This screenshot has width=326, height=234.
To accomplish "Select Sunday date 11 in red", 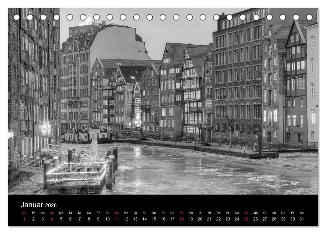I will coord(117,219).
